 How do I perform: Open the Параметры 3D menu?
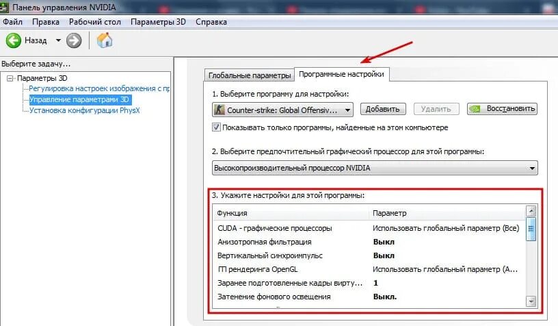pos(158,22)
